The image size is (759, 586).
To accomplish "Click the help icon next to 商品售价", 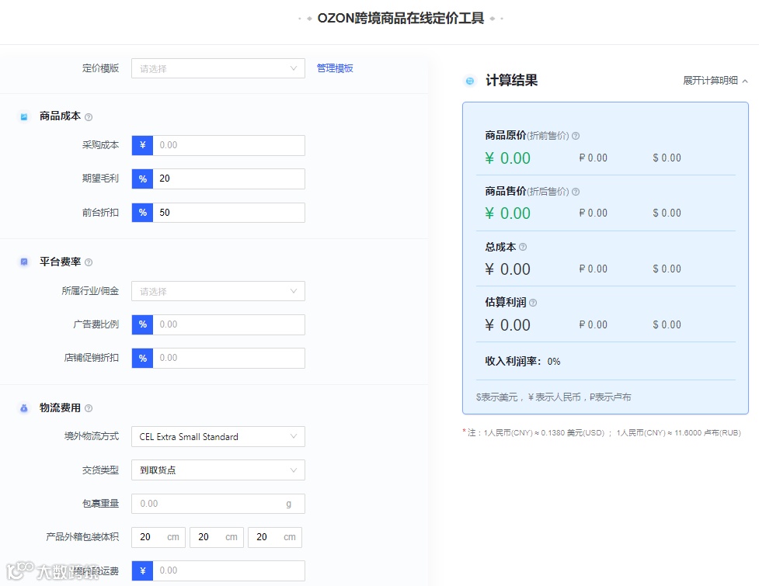I will (576, 192).
